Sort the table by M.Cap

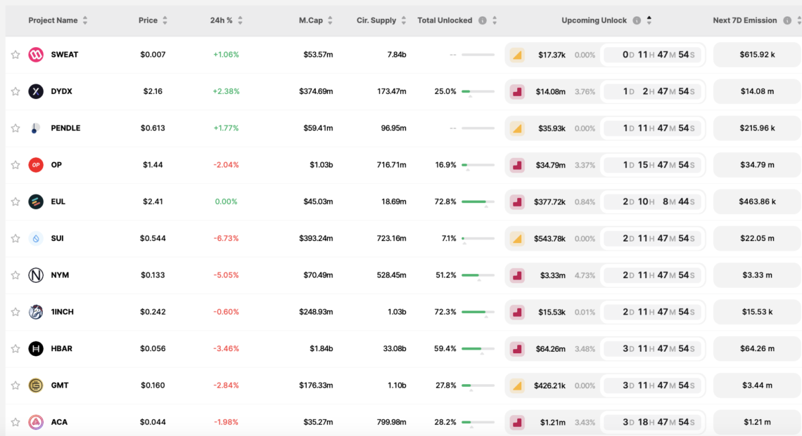pyautogui.click(x=330, y=20)
